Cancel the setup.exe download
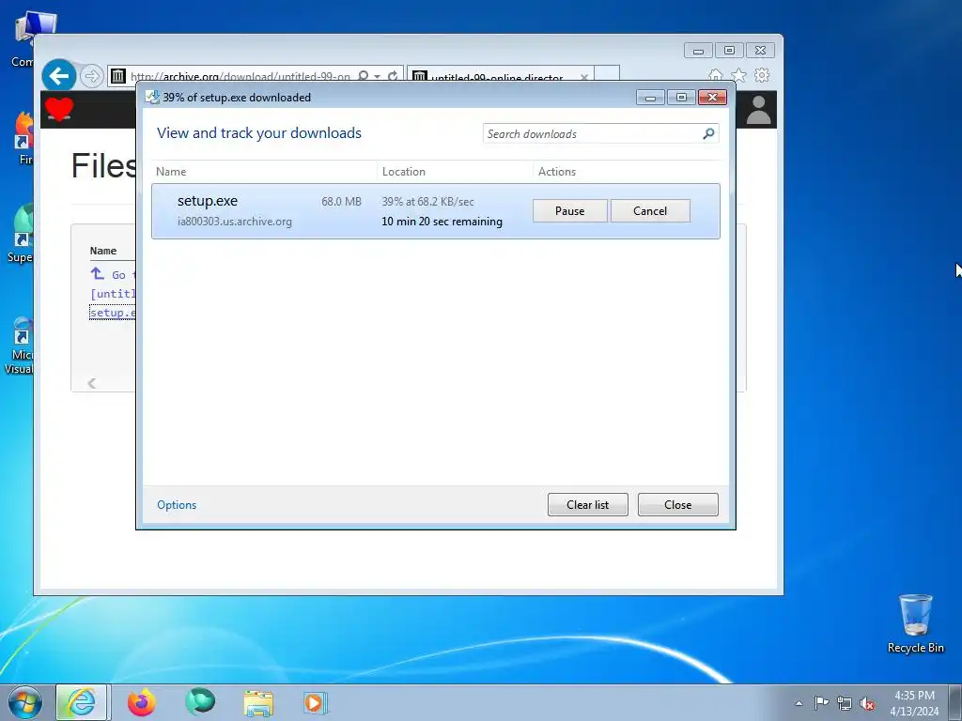The height and width of the screenshot is (721, 962). tap(650, 211)
